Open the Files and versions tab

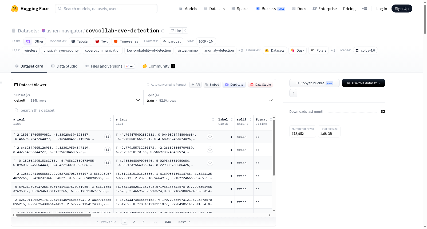110,66
